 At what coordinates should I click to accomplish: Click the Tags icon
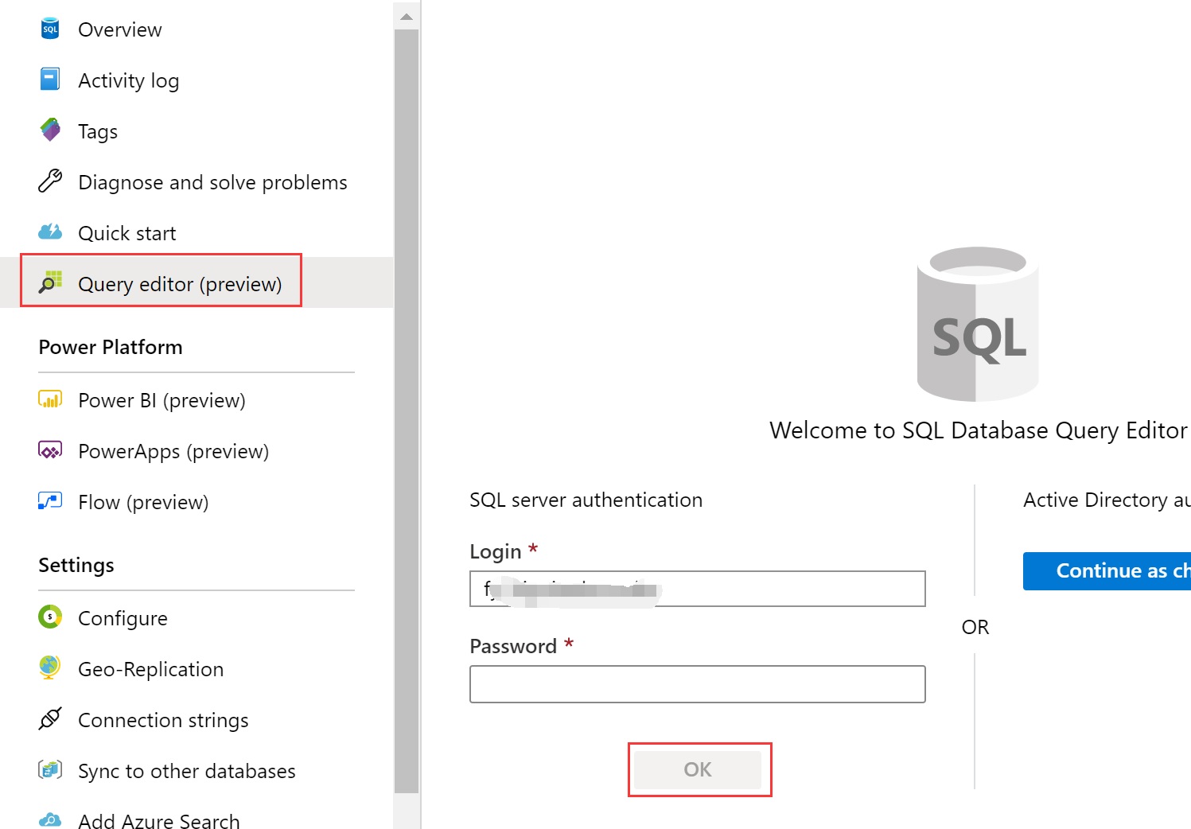click(50, 130)
